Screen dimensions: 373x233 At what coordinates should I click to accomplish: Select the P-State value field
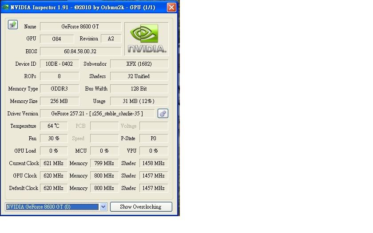(x=153, y=138)
